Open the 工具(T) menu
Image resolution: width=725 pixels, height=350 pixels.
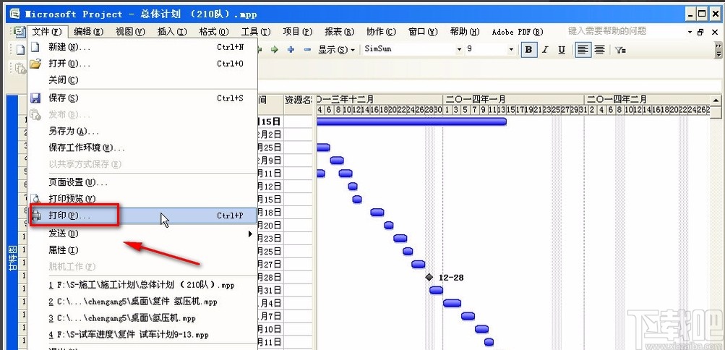click(x=255, y=32)
